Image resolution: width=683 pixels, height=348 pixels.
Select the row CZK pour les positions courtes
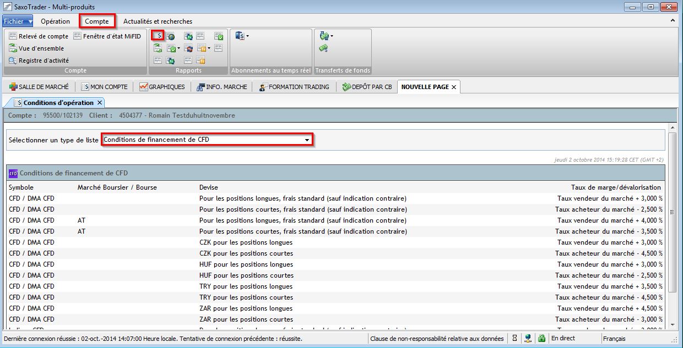tap(335, 253)
